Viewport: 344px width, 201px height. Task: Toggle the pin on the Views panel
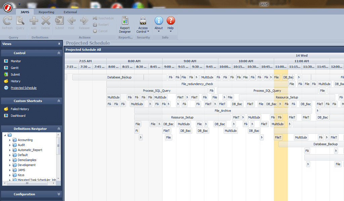click(x=59, y=44)
